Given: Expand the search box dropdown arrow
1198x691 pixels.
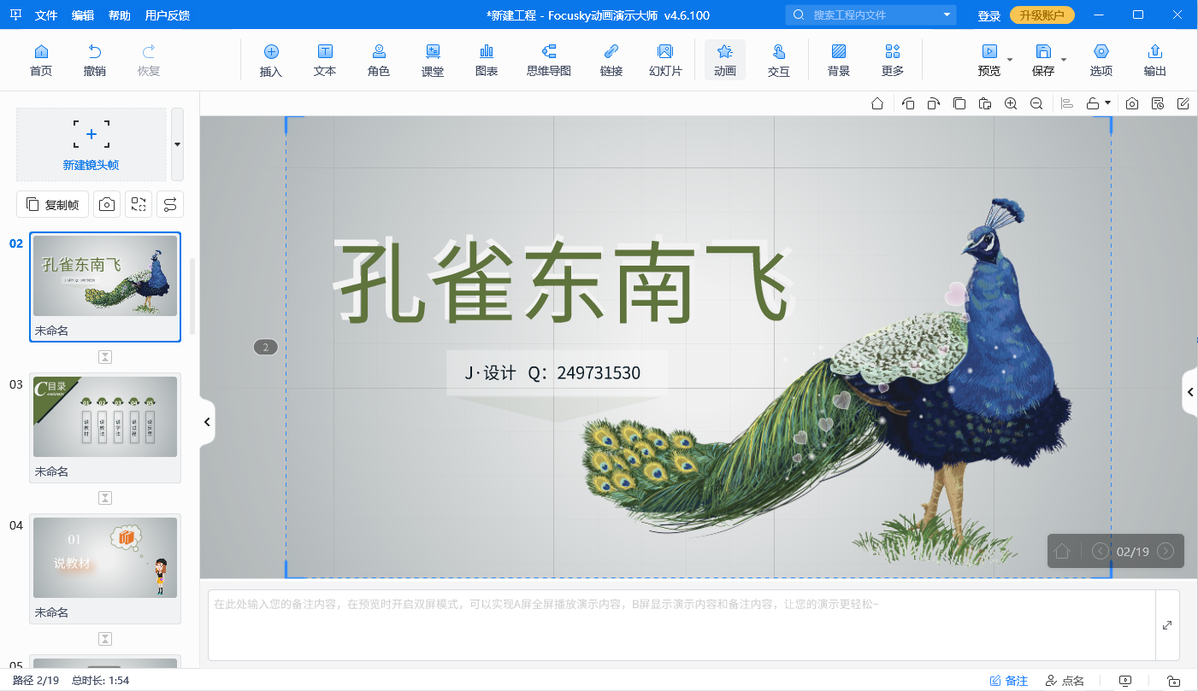Looking at the screenshot, I should pyautogui.click(x=947, y=15).
